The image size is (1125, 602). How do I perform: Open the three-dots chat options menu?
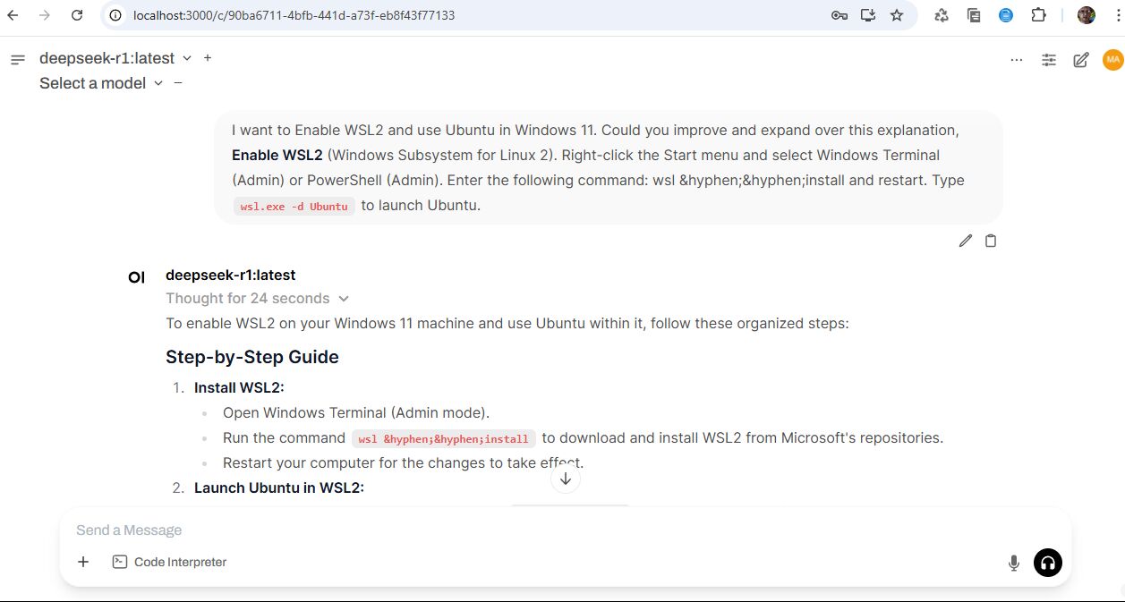(x=1016, y=60)
